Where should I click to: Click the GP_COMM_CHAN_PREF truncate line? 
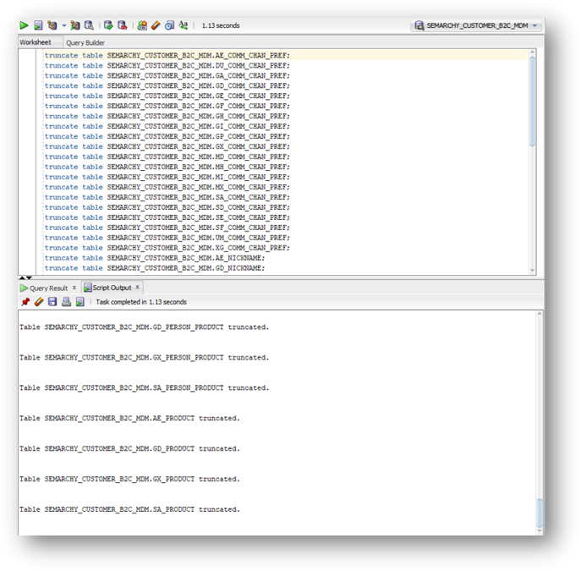[x=167, y=136]
